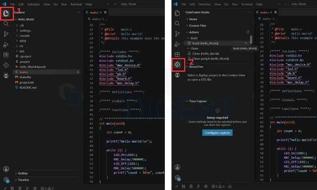Viewport: 317px width, 190px height.
Task: Click trash icon in right status bar
Action: [x=191, y=186]
